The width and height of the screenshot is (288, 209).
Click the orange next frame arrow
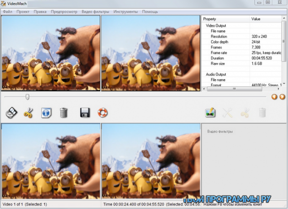282,97
